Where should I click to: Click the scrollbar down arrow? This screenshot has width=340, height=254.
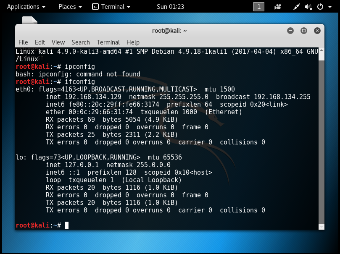tap(322, 227)
